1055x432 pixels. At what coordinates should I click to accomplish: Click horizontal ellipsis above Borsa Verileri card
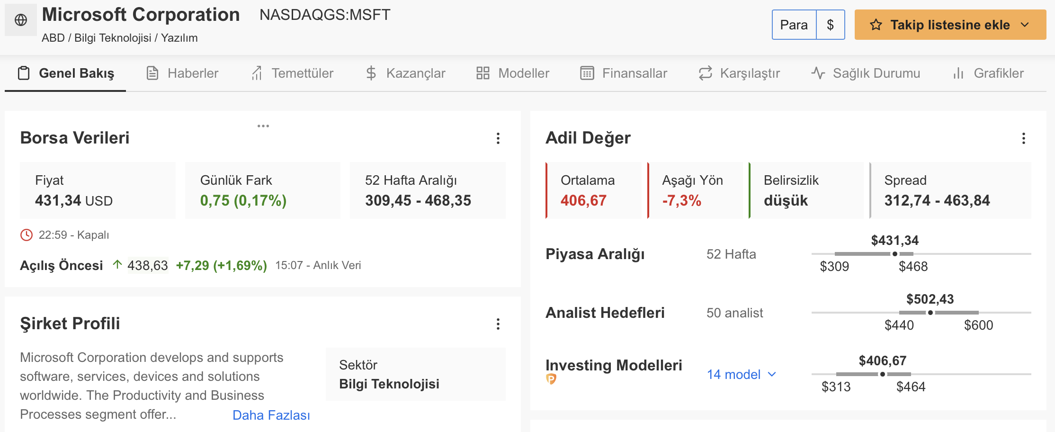263,126
